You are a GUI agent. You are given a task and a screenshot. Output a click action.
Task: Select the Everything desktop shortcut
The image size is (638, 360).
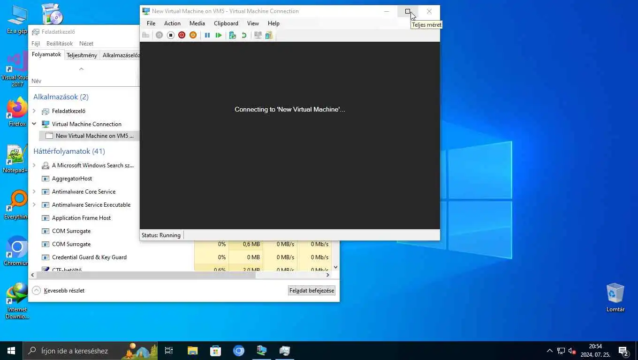[x=16, y=205]
